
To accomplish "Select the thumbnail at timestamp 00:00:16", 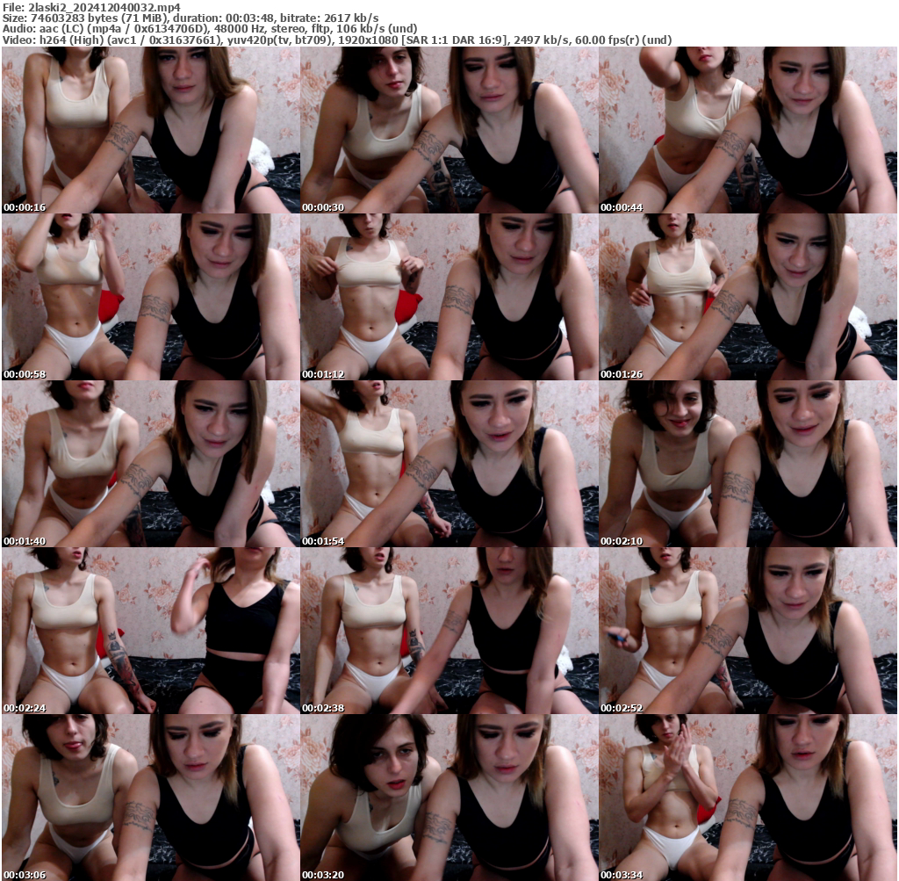I will pyautogui.click(x=149, y=127).
